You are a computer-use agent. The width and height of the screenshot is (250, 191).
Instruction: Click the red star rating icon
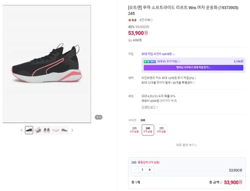click(x=130, y=20)
